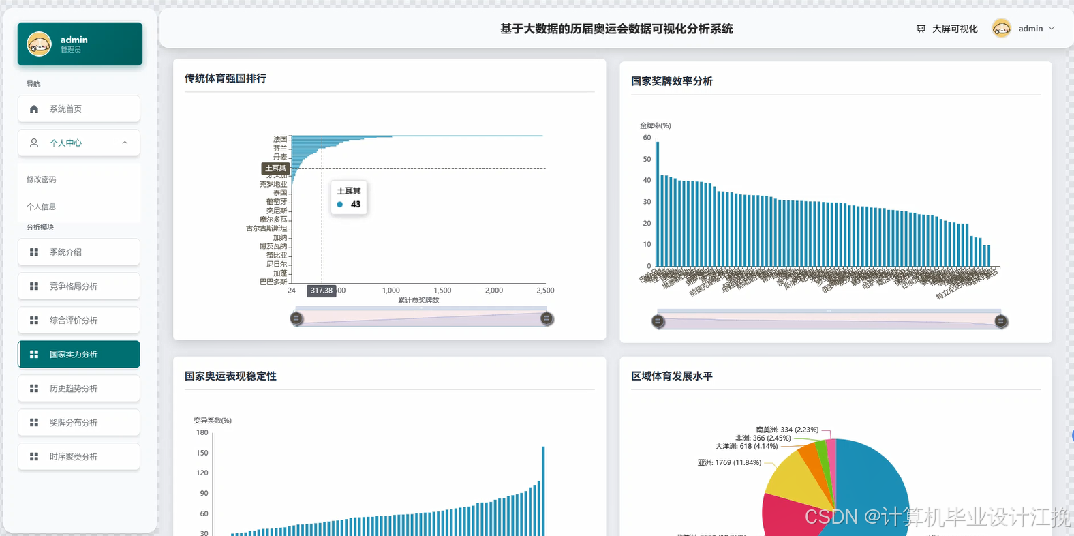
Task: Open the 系统首页 menu item
Action: point(79,109)
